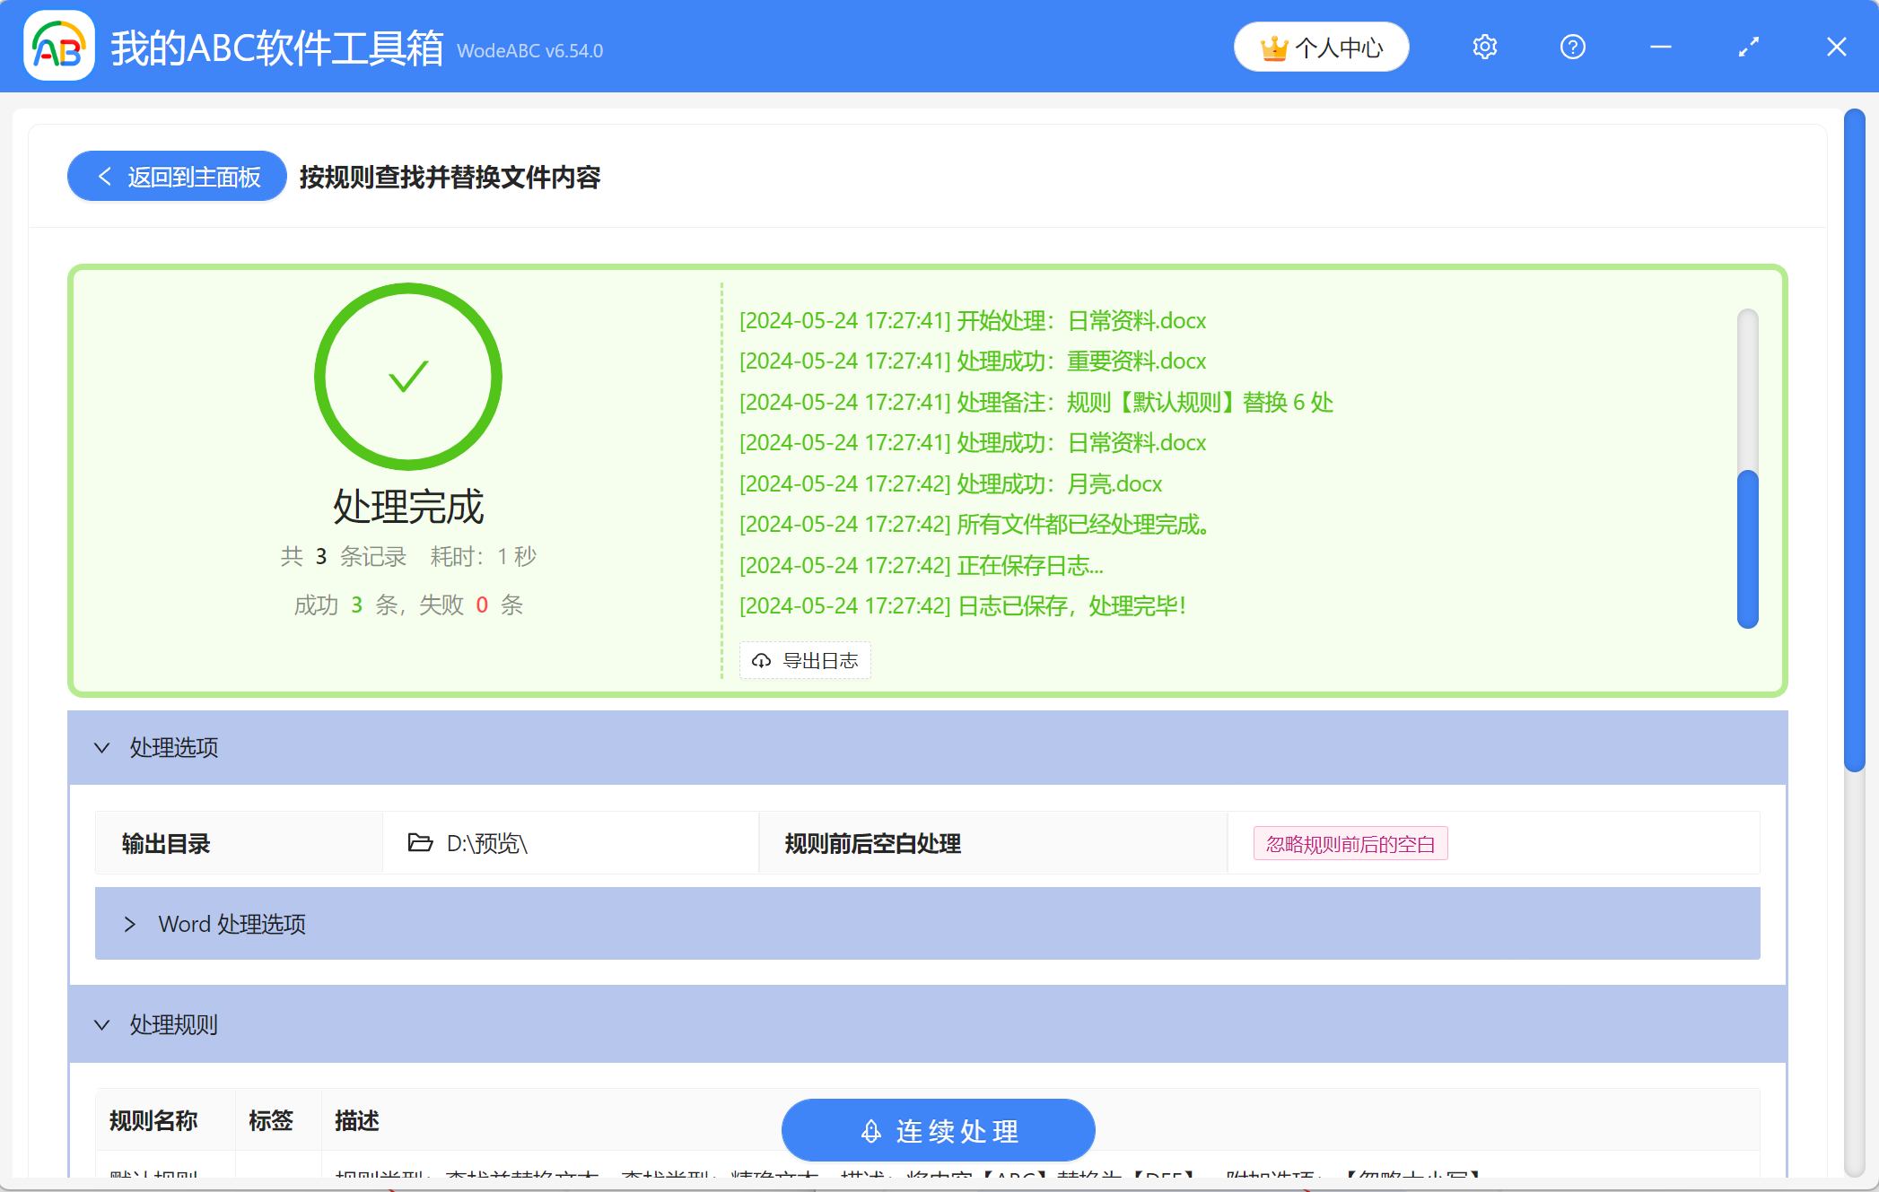Toggle the 忽略规则前后的空白 option
Screen dimensions: 1879x1192
pos(1350,843)
